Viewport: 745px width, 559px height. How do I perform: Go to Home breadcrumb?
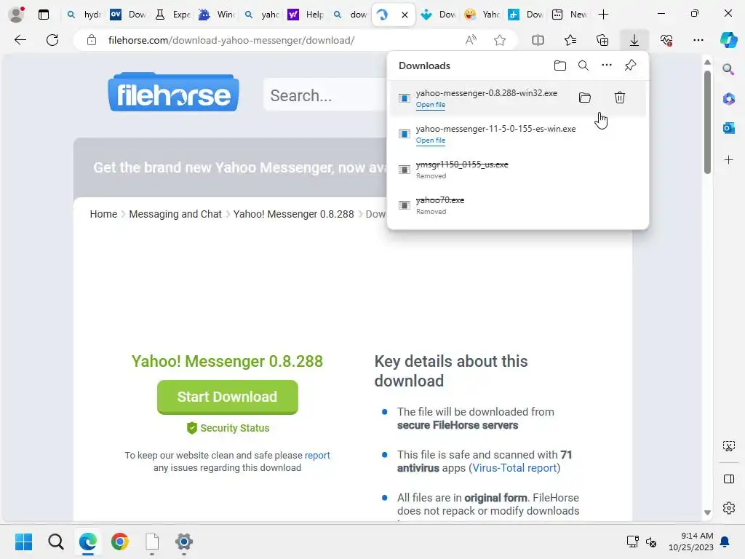coord(103,214)
